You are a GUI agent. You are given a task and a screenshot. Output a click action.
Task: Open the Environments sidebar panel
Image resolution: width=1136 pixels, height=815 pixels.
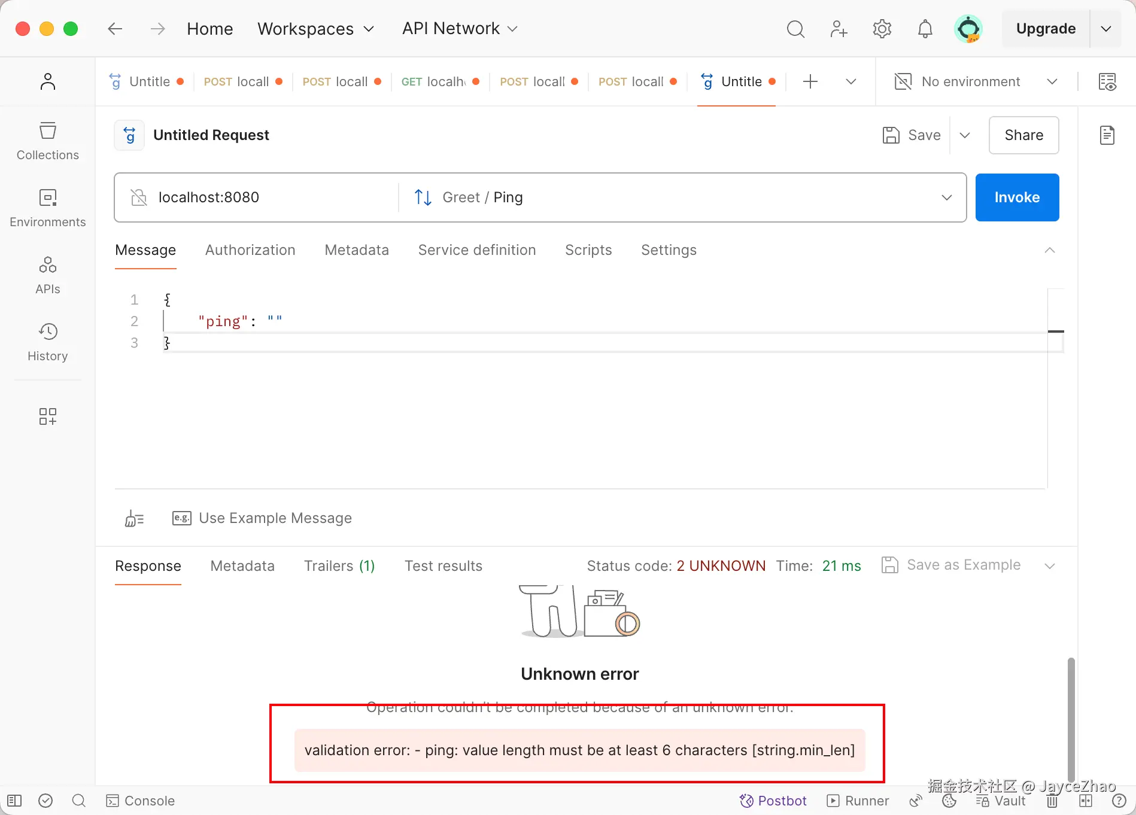pyautogui.click(x=48, y=208)
